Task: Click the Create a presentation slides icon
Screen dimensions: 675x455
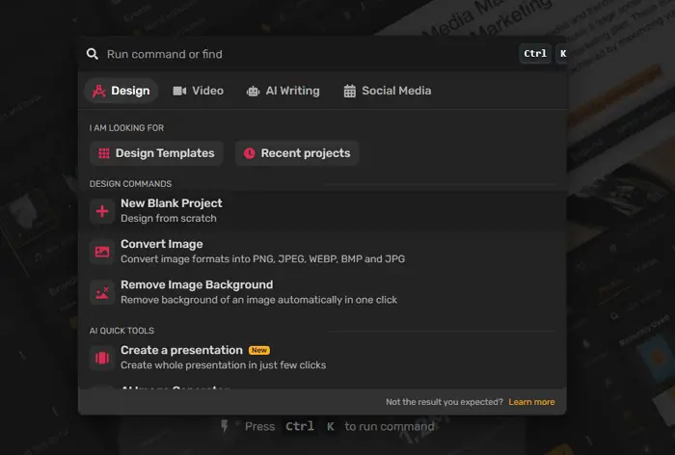Action: coord(102,358)
